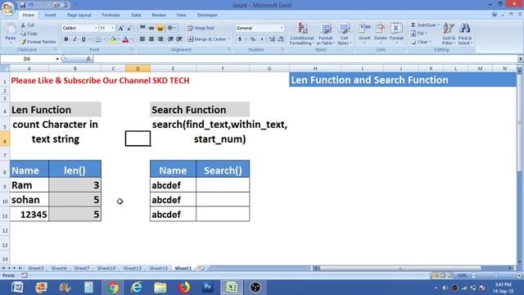This screenshot has height=295, width=524.
Task: Click the Format cells button
Action: pos(396,34)
